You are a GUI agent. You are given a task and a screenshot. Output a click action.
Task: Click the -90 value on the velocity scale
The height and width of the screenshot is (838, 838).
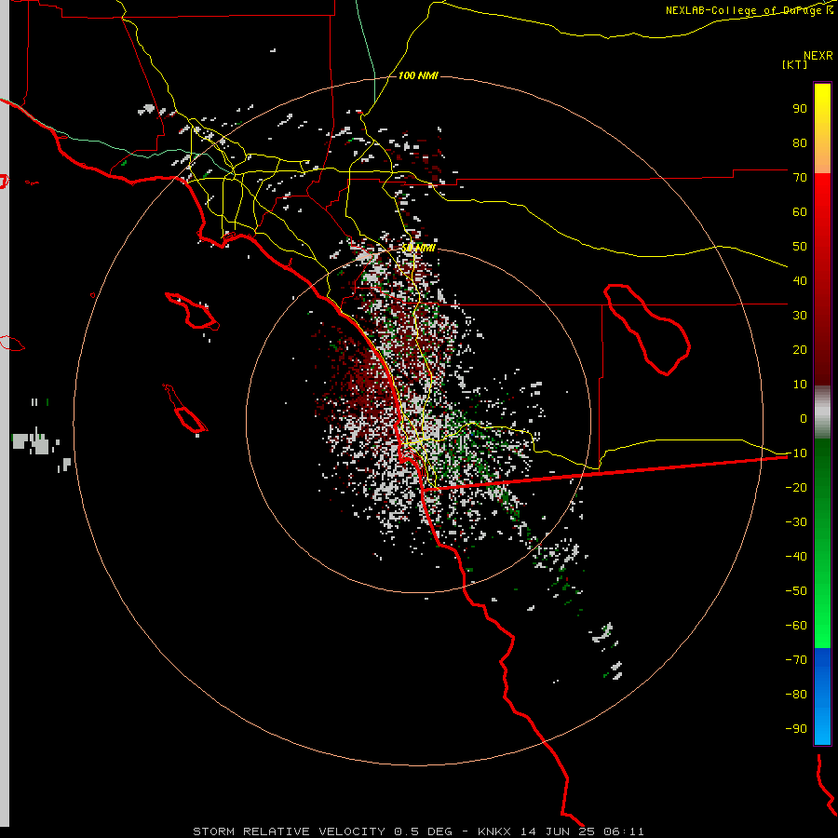tap(796, 729)
